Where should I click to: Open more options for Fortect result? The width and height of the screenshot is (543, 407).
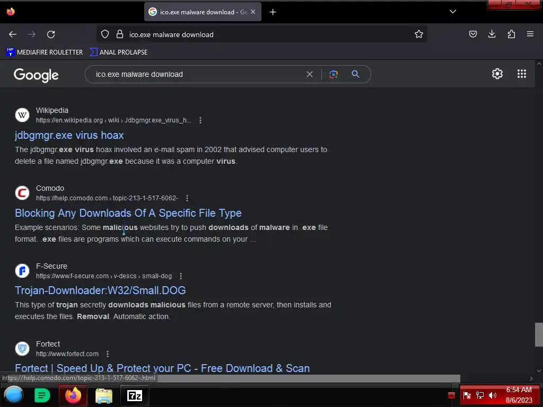point(107,353)
